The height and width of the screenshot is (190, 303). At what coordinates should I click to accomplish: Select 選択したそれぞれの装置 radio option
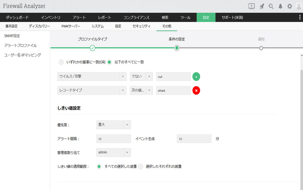[x=141, y=166]
